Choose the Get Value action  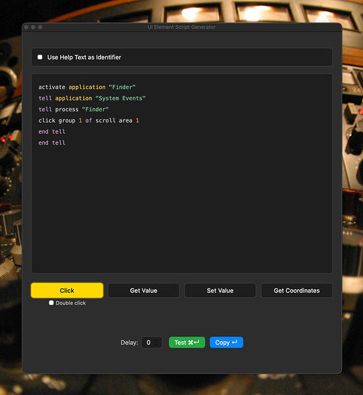tap(143, 290)
